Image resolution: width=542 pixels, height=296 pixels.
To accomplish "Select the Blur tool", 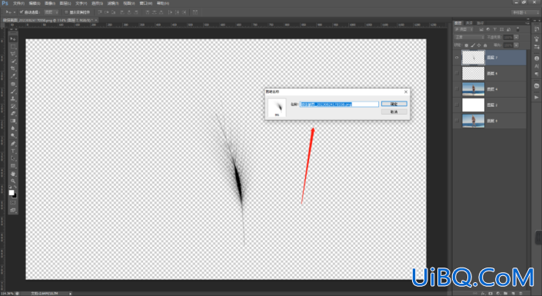I will pos(13,128).
